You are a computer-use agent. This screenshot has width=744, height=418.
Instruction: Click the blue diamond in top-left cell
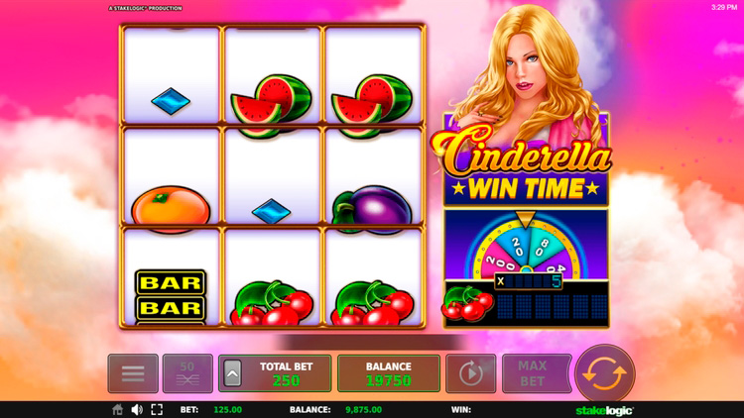pos(171,101)
